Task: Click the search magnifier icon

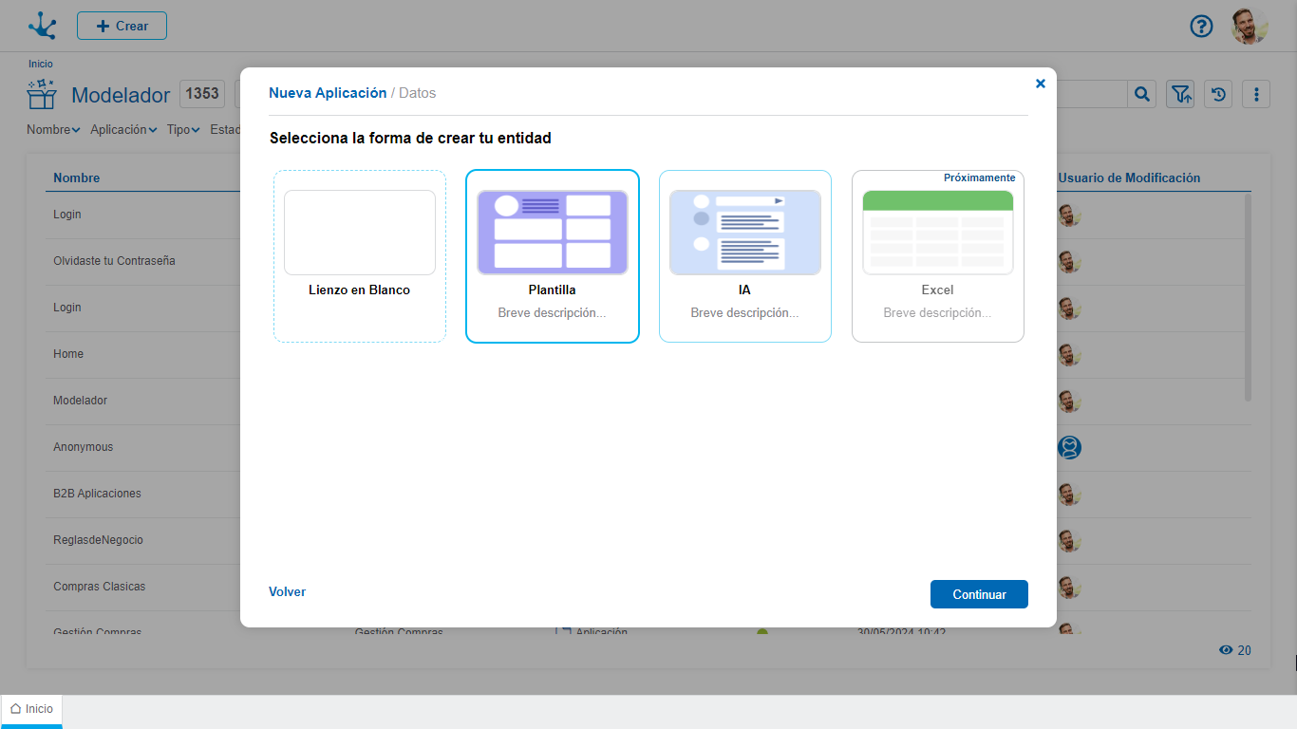Action: [x=1142, y=94]
